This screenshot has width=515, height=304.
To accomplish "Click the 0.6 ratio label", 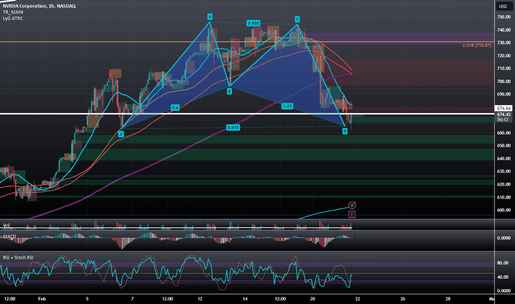I will pyautogui.click(x=175, y=107).
